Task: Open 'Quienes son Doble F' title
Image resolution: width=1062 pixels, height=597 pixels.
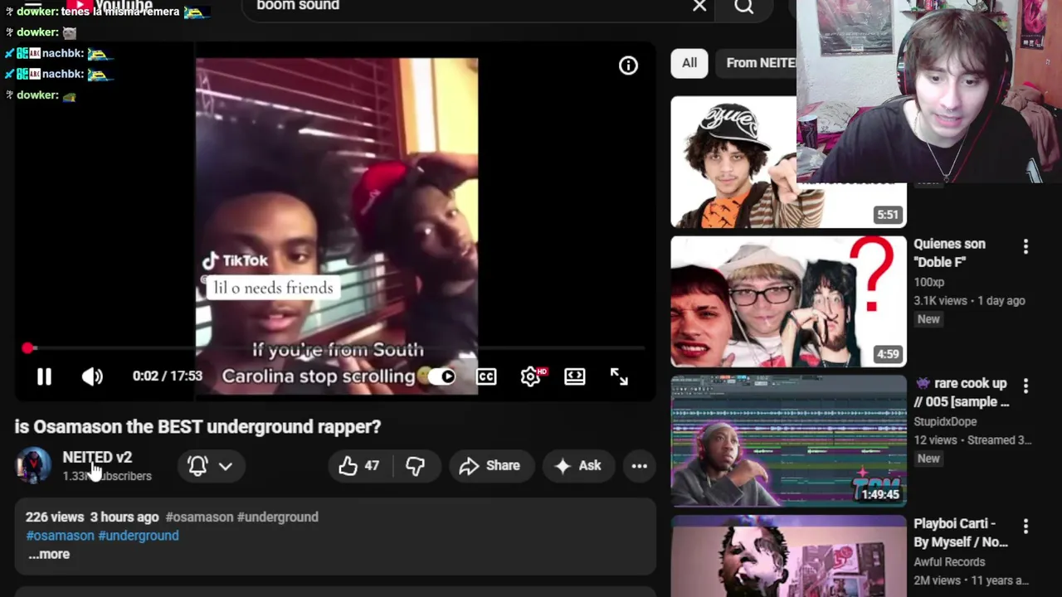Action: [x=950, y=253]
